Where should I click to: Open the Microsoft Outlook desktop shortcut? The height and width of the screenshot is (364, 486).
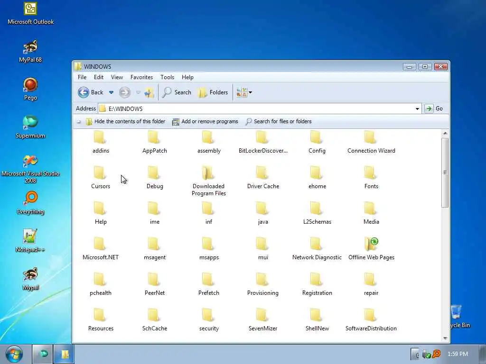pos(30,14)
